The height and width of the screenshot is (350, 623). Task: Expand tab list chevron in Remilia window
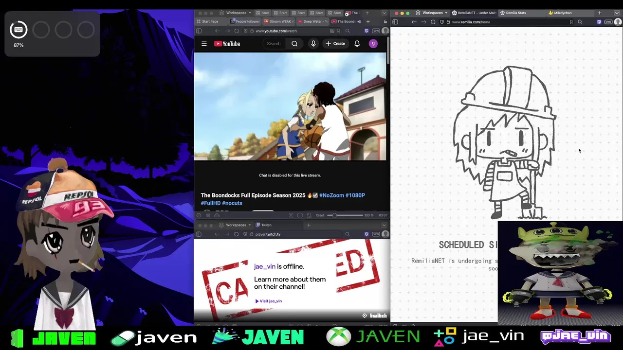(x=617, y=13)
